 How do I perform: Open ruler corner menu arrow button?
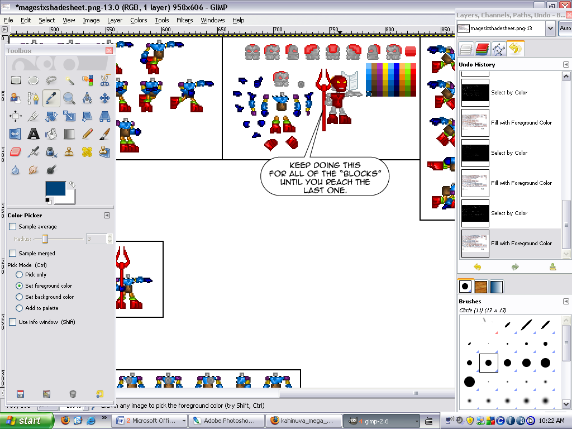click(x=4, y=29)
